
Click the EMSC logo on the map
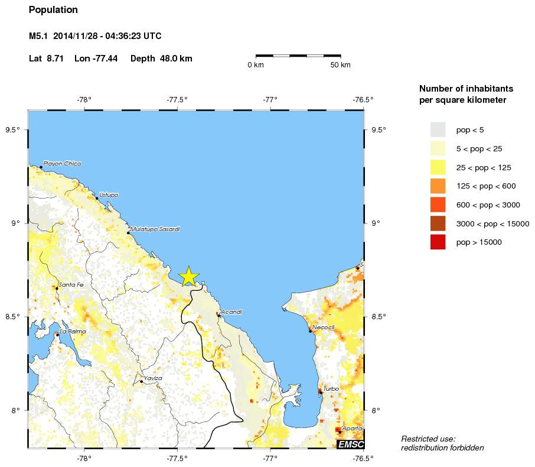tap(351, 445)
